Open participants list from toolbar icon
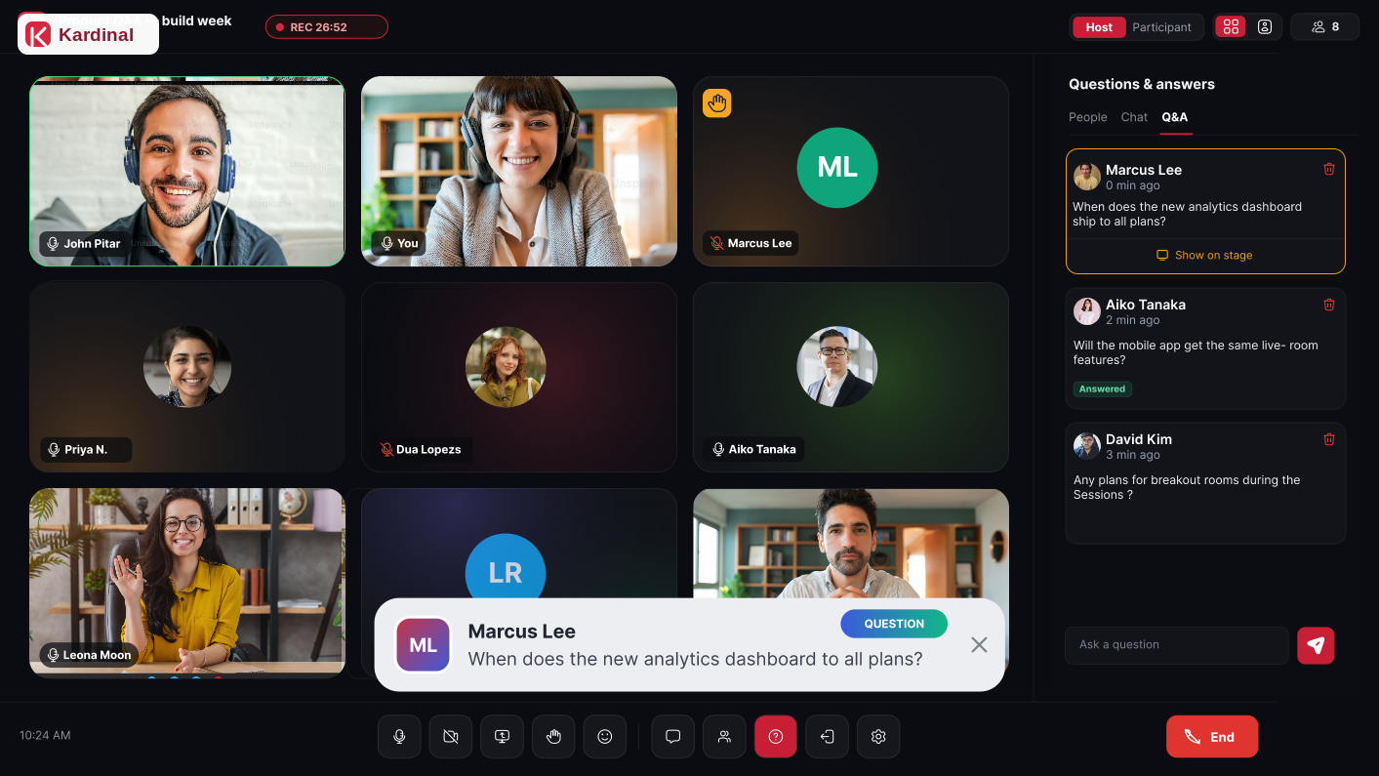The width and height of the screenshot is (1379, 776). click(724, 737)
